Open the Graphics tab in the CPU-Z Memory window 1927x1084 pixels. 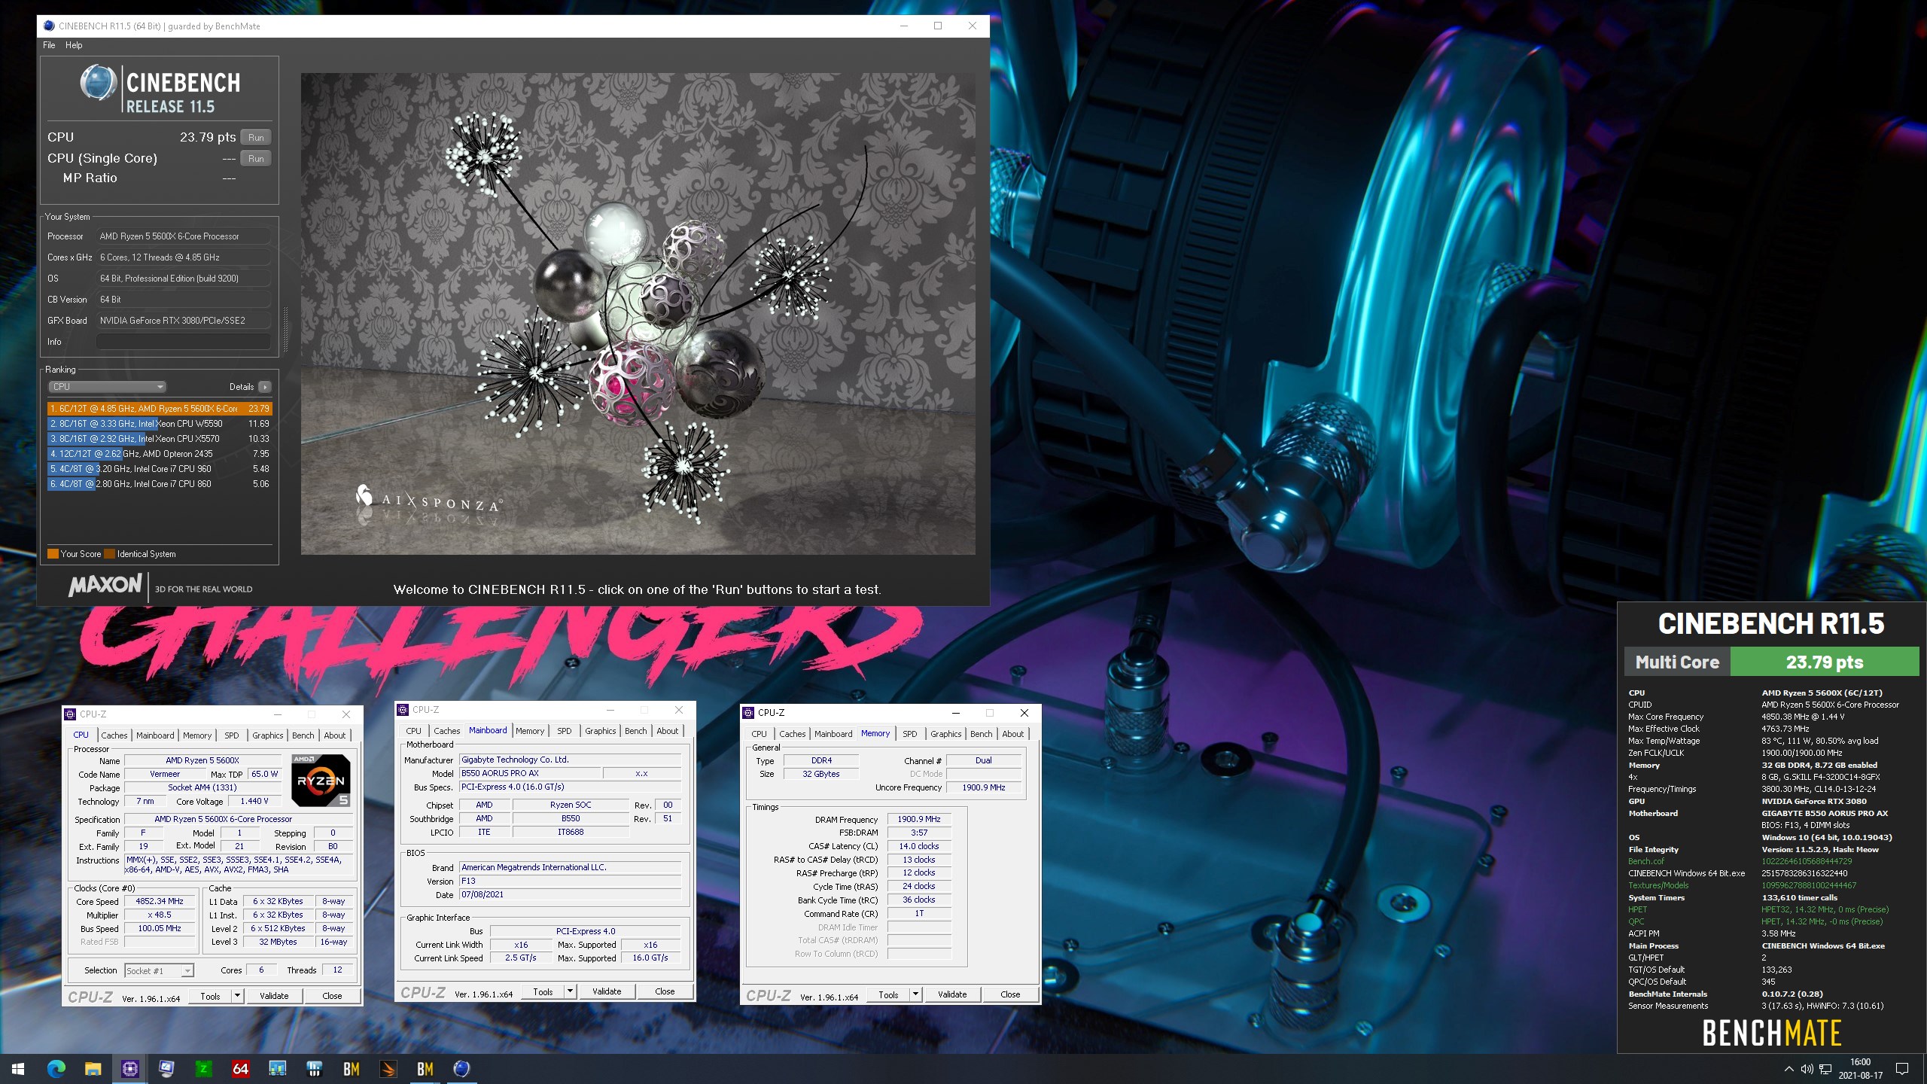[x=945, y=734]
